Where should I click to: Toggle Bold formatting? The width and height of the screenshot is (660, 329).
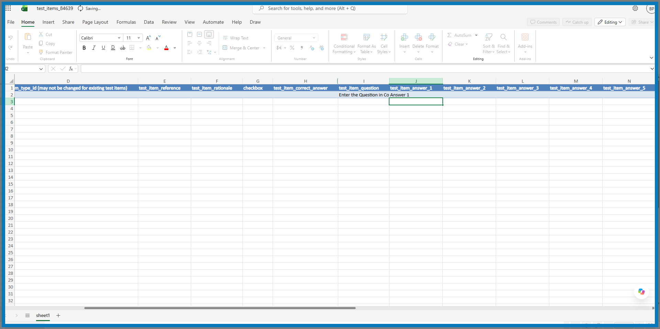84,48
